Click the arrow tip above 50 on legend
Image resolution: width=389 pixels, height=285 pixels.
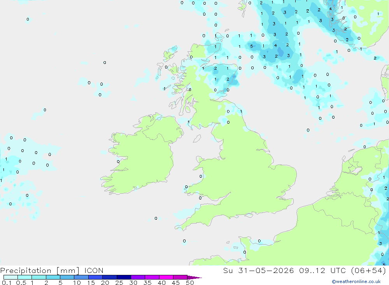[x=195, y=278]
